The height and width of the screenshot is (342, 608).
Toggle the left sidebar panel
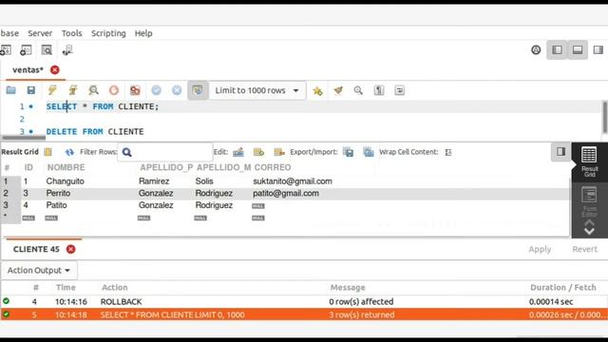click(558, 50)
